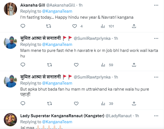Screen dimensions: 164x129
Task: Open Lady Superstar KanganaRanaut profile avatar
Action: 10,120
